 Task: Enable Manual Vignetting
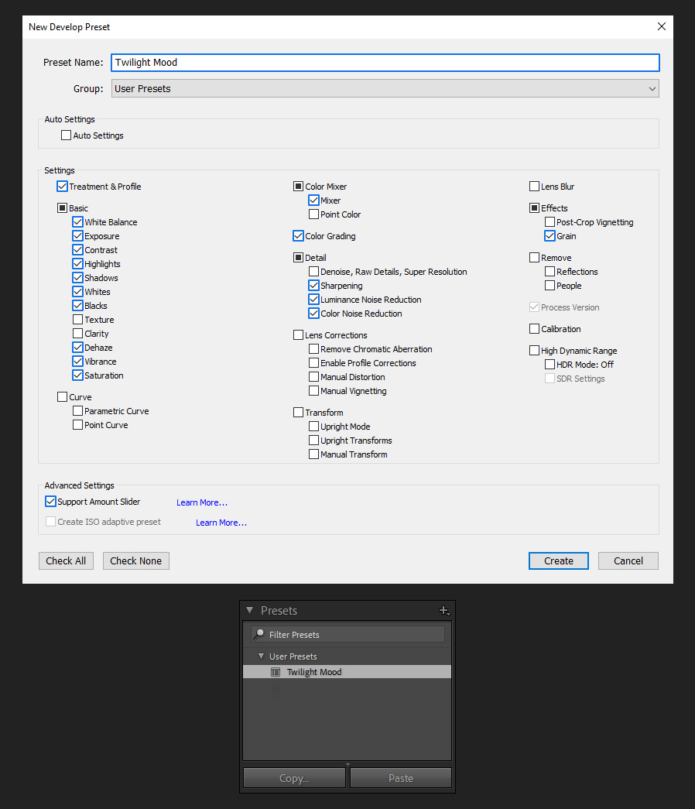[x=313, y=391]
